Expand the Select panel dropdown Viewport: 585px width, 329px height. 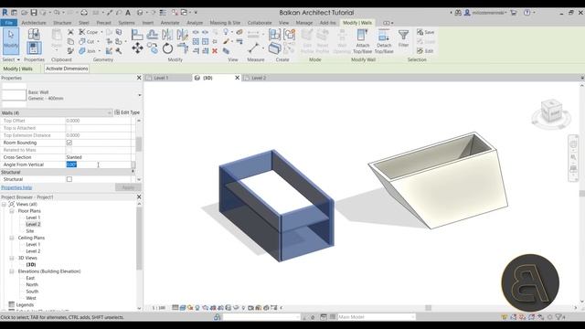coord(11,59)
